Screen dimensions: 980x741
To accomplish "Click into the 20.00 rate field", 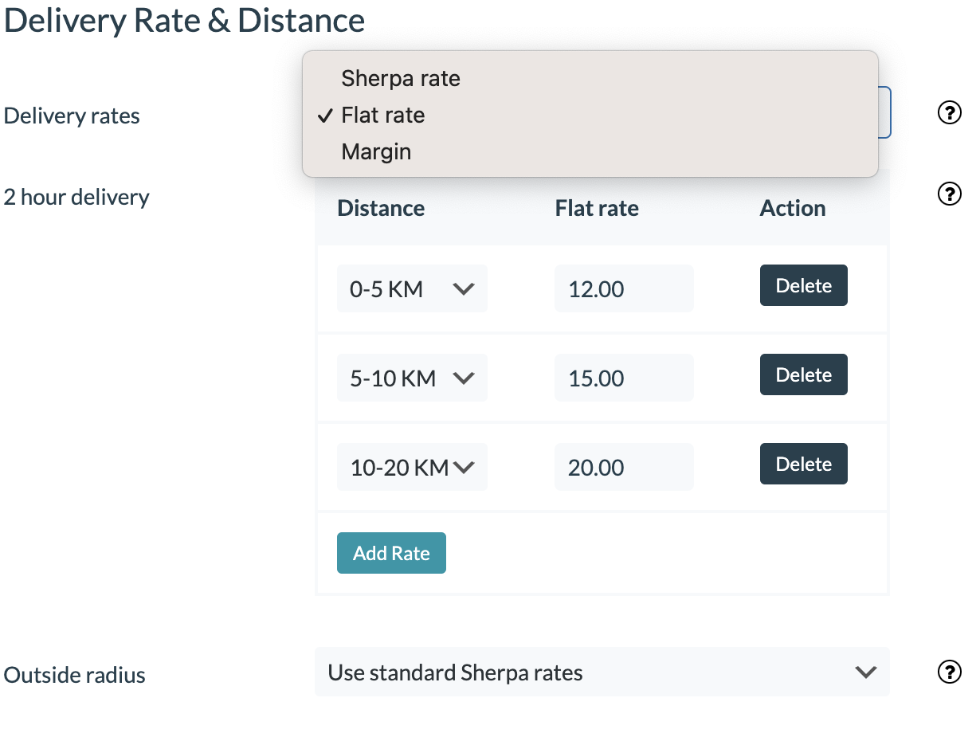I will point(623,467).
